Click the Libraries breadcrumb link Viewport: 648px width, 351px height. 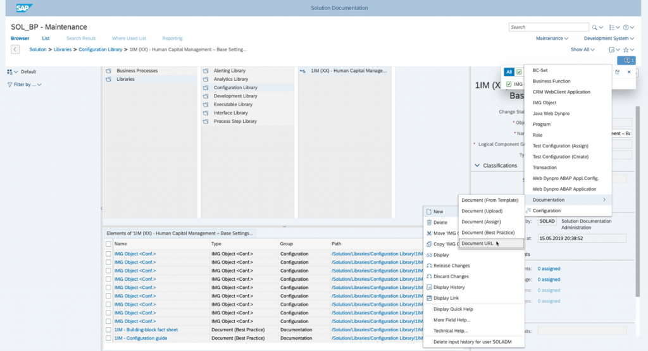(x=63, y=49)
